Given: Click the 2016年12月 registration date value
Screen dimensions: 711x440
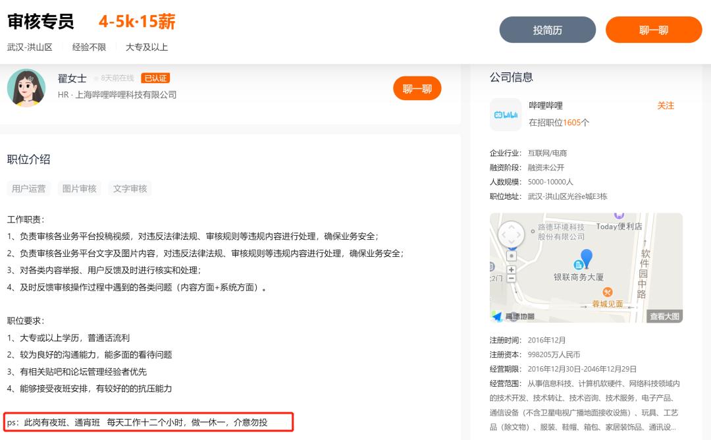Looking at the screenshot, I should (546, 340).
